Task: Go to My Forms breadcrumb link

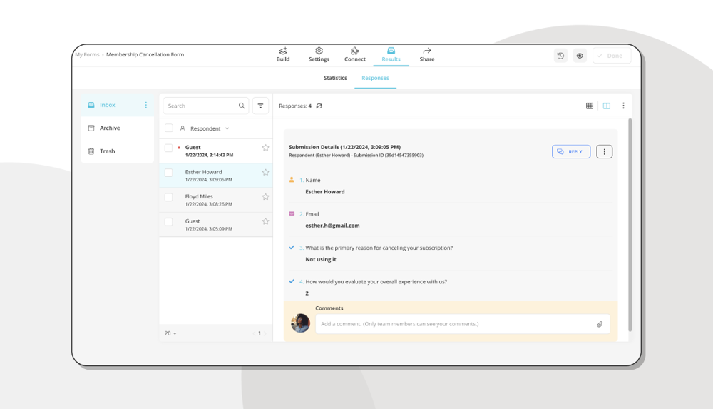Action: tap(87, 54)
